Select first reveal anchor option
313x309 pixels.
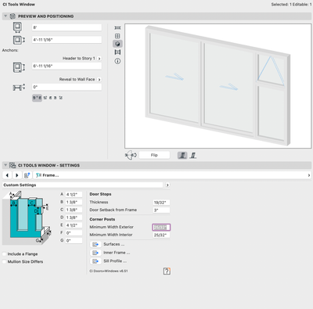pyautogui.click(x=37, y=98)
